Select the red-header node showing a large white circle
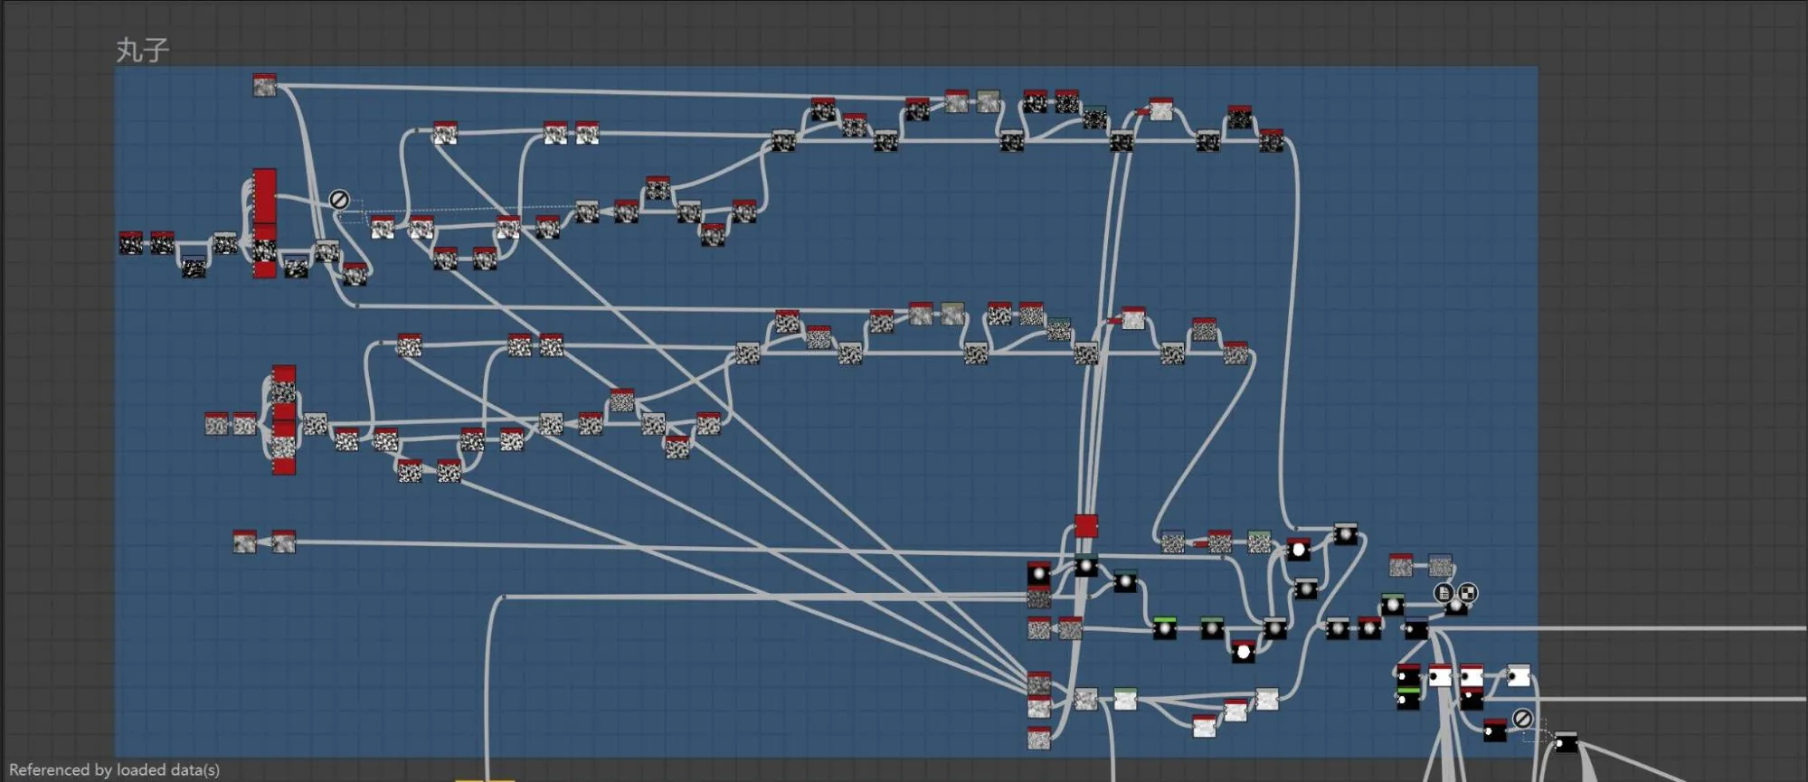 click(1299, 549)
